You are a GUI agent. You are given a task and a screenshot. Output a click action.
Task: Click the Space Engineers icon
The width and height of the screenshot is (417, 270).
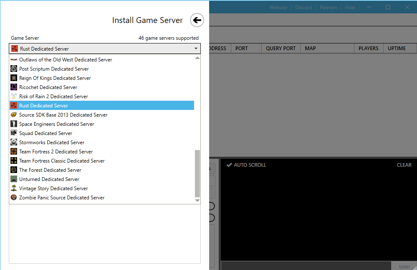[x=14, y=124]
